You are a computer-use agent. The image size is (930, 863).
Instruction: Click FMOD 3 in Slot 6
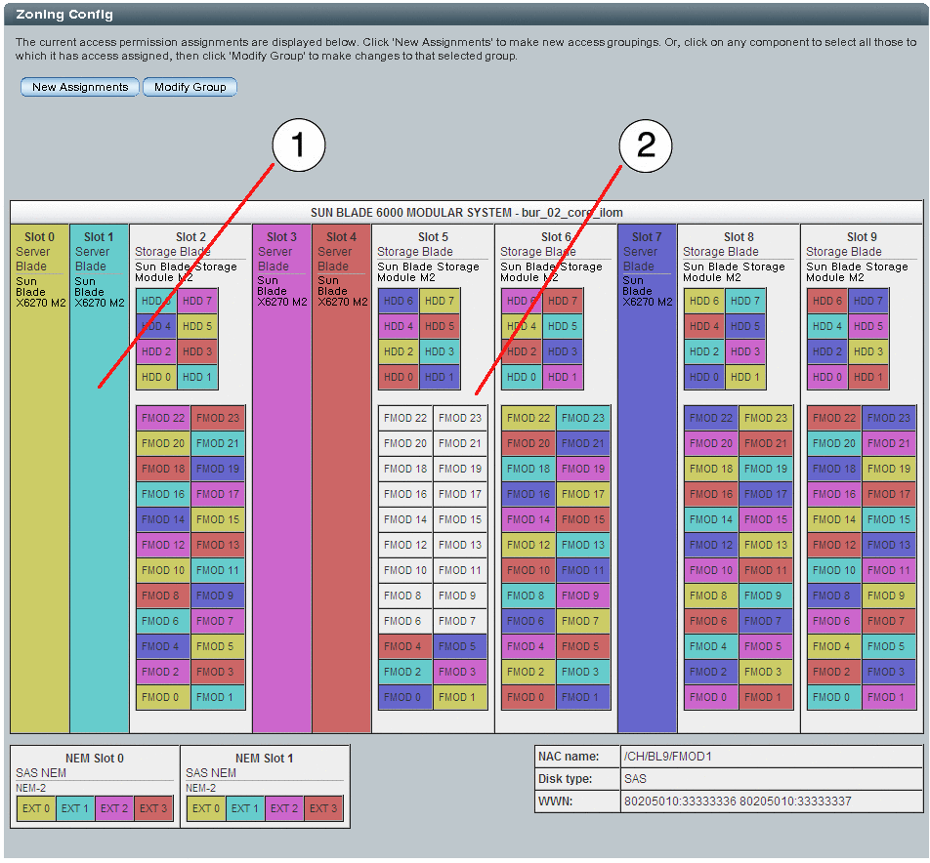click(583, 672)
